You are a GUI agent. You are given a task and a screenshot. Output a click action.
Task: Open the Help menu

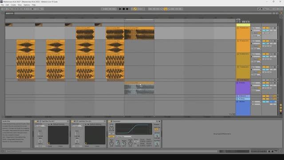pyautogui.click(x=34, y=5)
